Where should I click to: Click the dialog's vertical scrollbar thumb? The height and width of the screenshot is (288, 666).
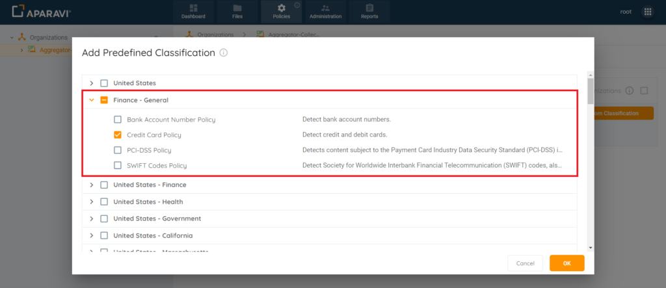click(x=591, y=91)
